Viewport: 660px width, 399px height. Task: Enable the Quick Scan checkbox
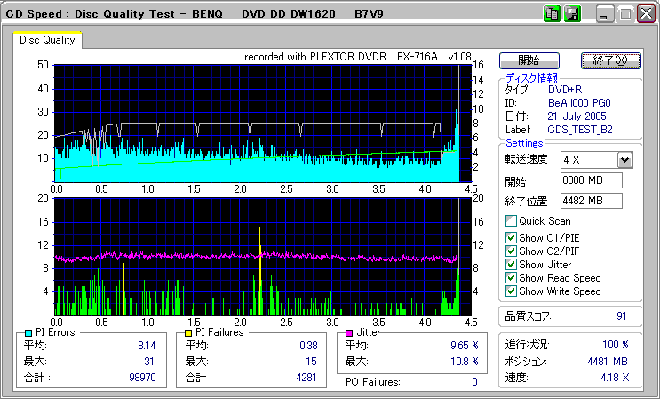click(x=511, y=221)
